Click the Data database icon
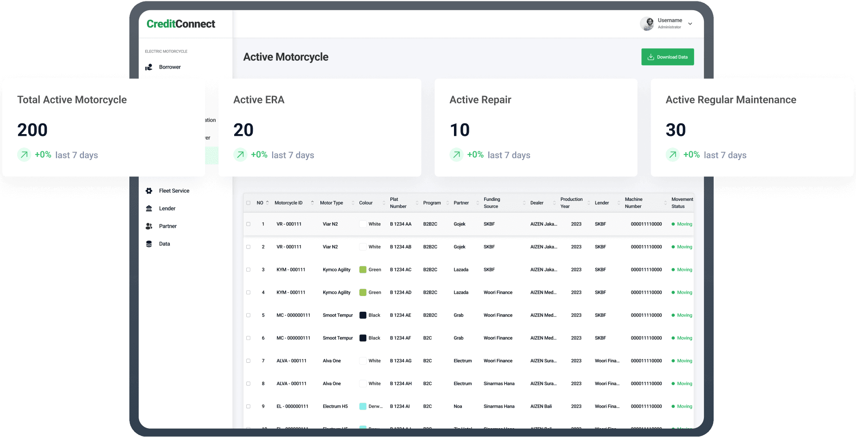This screenshot has width=856, height=437. [x=149, y=244]
